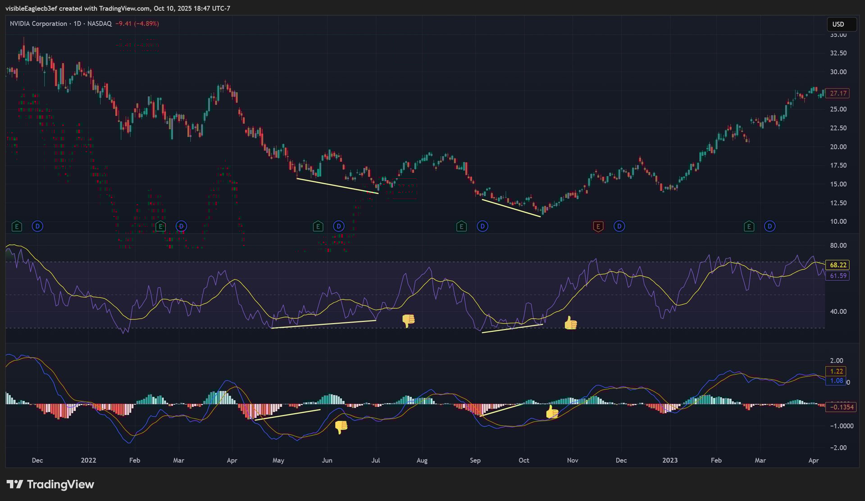The height and width of the screenshot is (501, 865).
Task: Click the -0.1354 MACD histogram label
Action: [x=841, y=407]
